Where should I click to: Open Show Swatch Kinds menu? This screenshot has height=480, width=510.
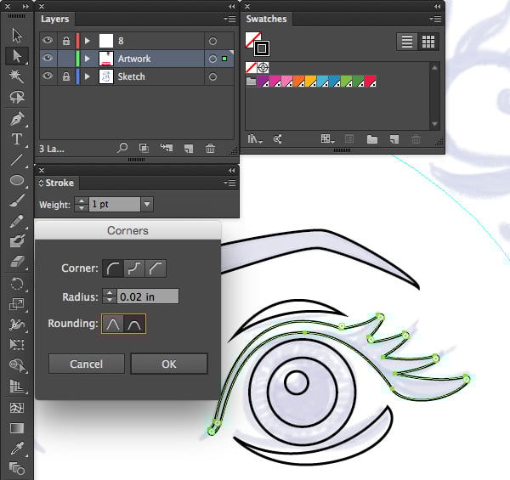(327, 139)
